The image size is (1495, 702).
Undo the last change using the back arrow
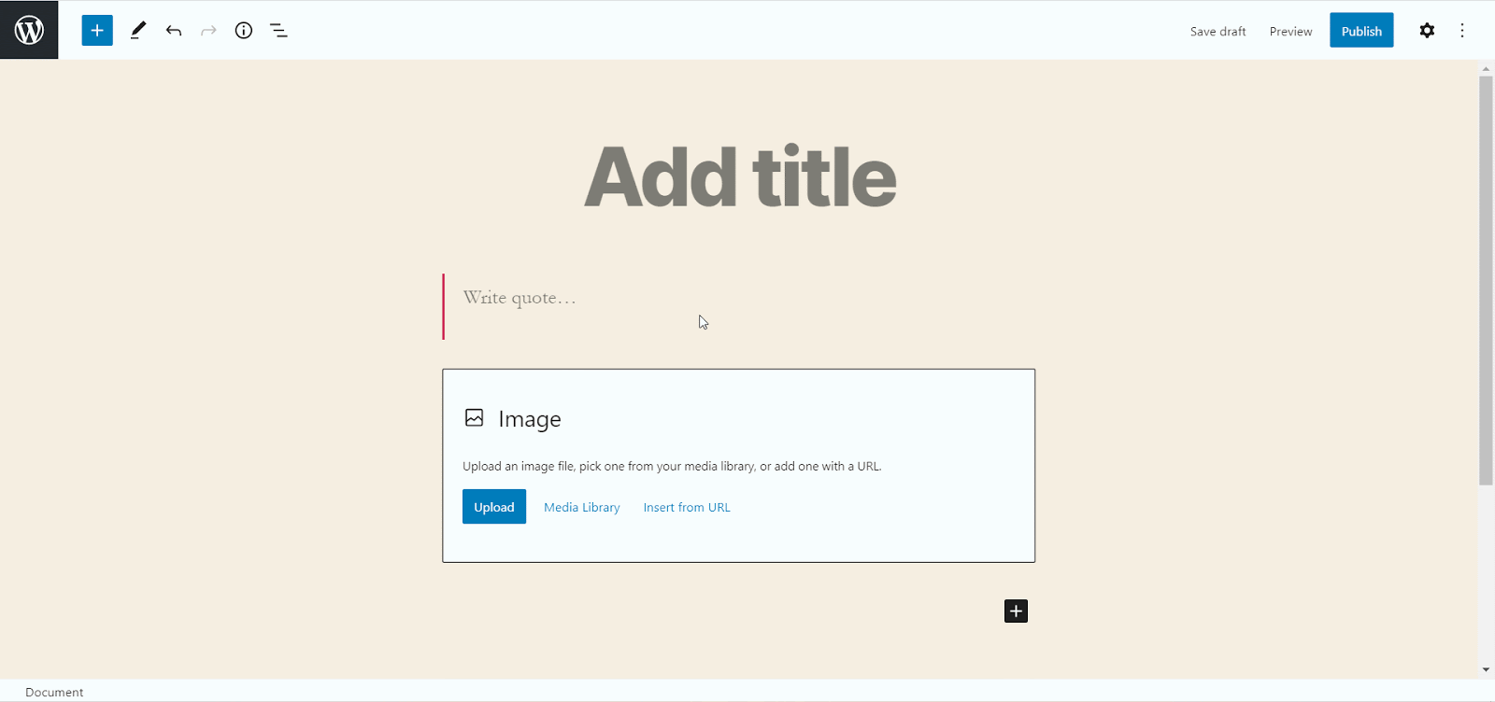coord(173,30)
